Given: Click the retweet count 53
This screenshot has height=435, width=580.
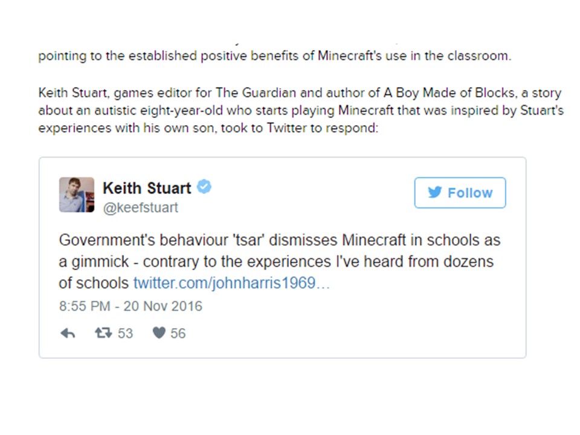Looking at the screenshot, I should [x=125, y=333].
